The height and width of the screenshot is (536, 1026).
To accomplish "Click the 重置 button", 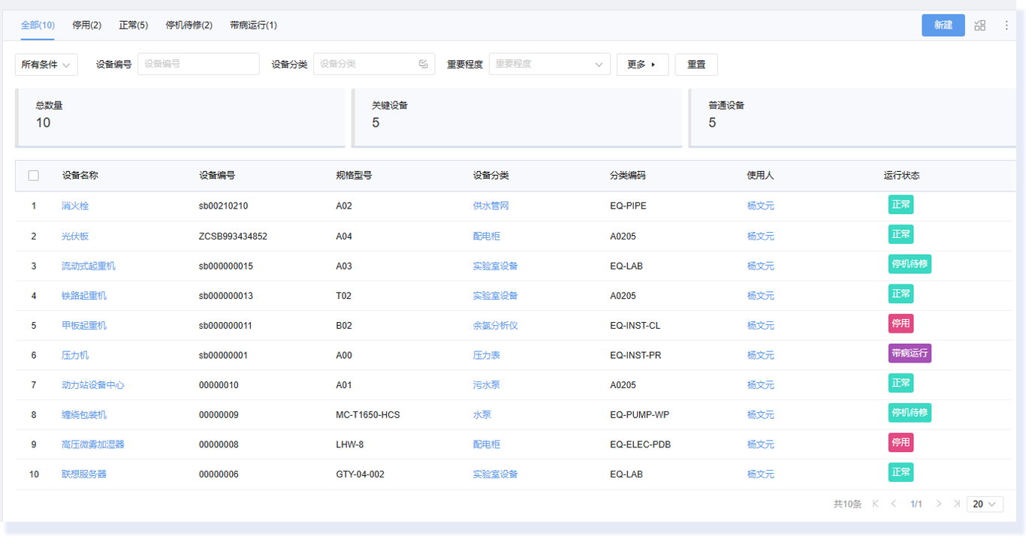I will pyautogui.click(x=696, y=65).
